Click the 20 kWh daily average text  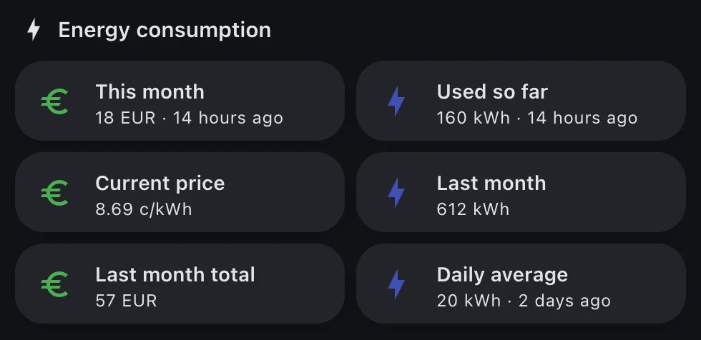tap(469, 301)
